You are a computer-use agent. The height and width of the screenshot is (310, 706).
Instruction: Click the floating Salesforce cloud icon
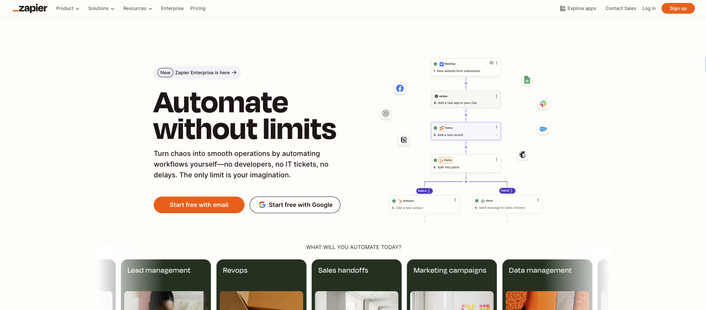point(543,129)
